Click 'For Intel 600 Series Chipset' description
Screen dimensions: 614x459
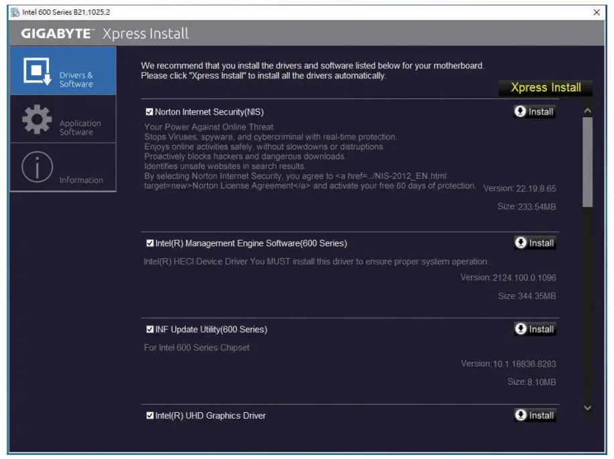point(196,348)
